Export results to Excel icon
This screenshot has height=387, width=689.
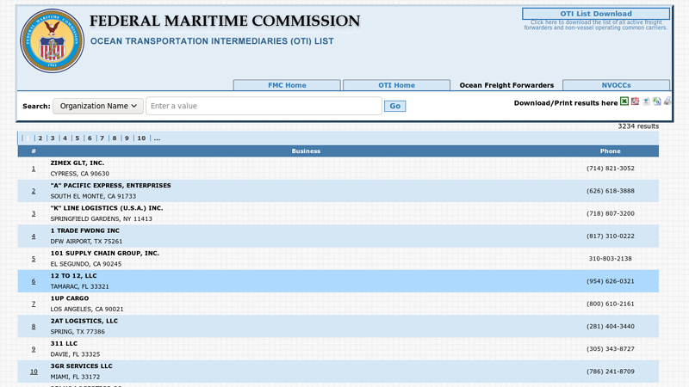coord(624,101)
